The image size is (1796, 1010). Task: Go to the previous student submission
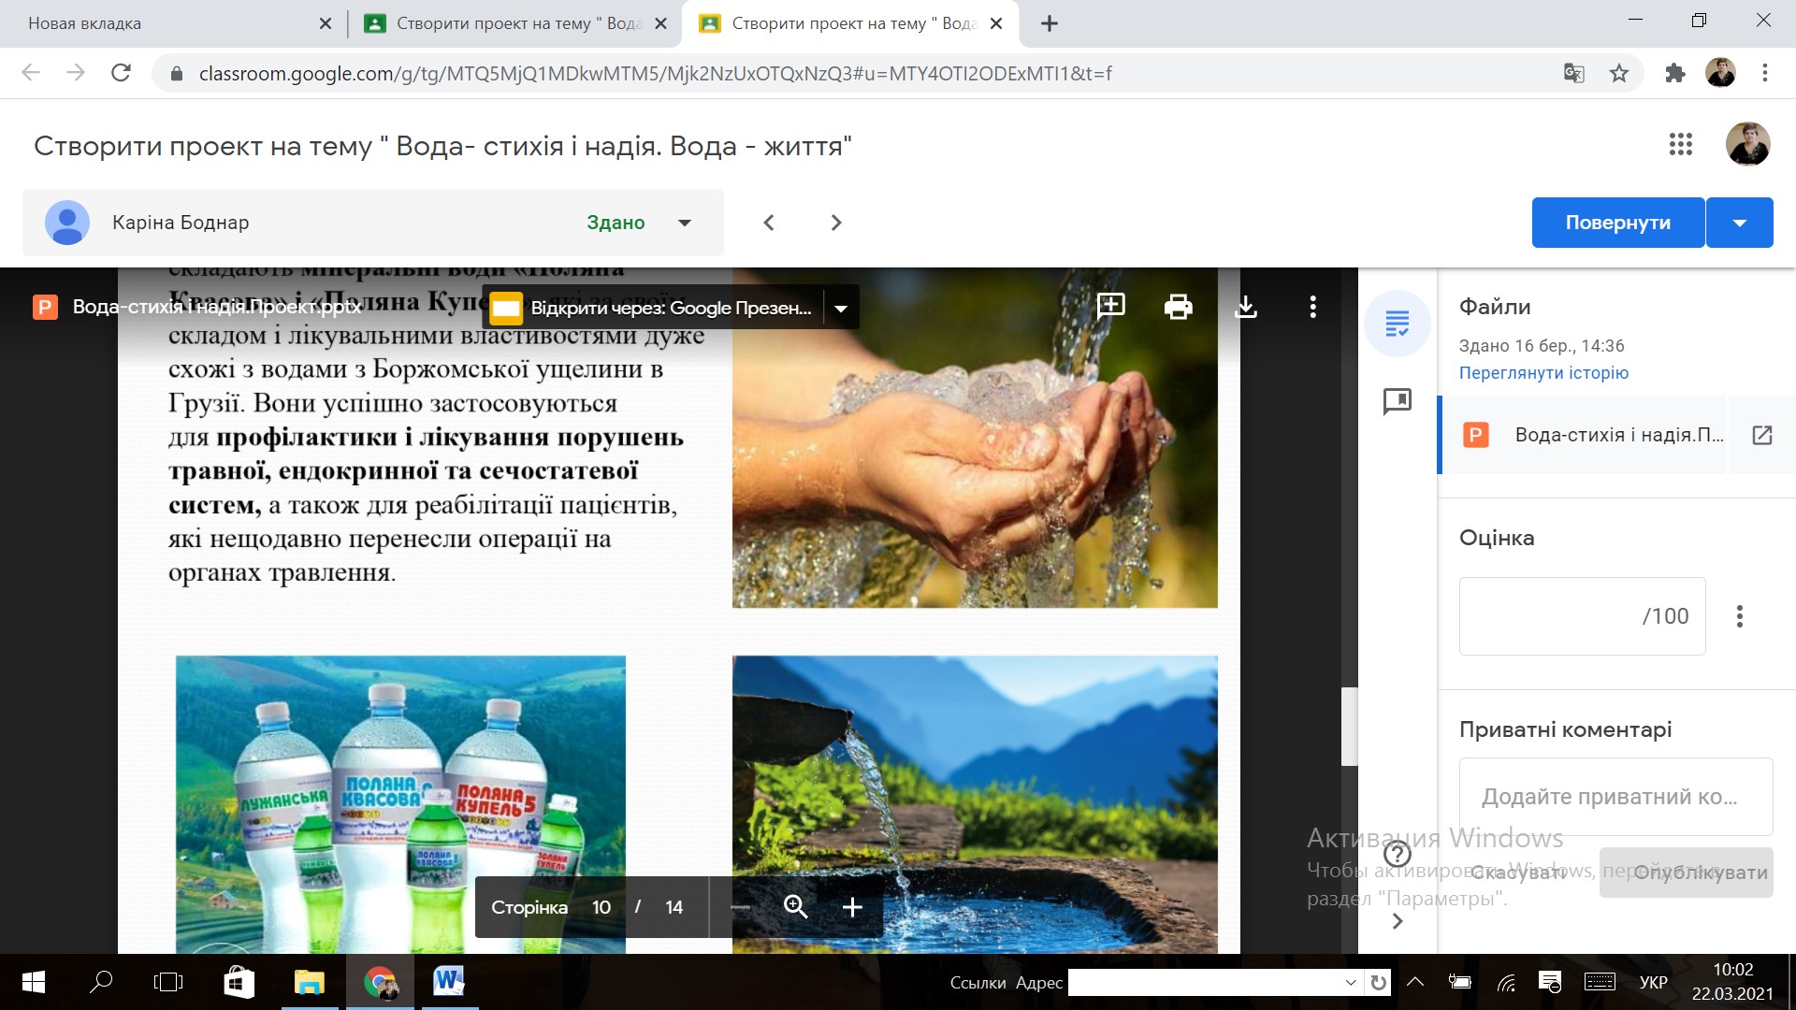click(769, 223)
